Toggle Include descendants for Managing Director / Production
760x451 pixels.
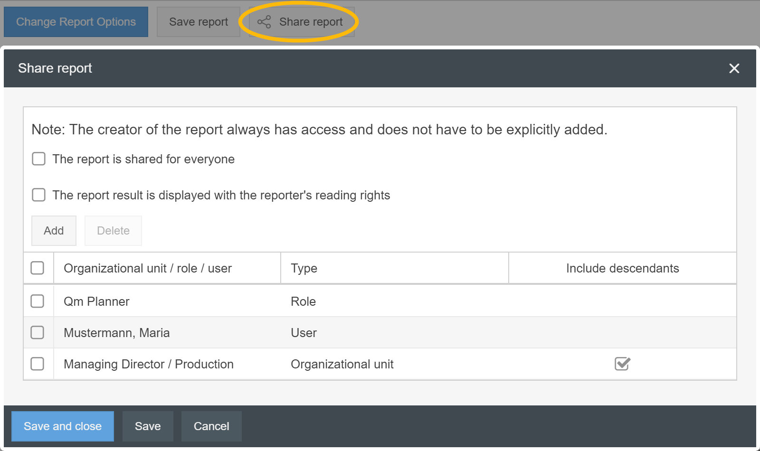point(622,364)
